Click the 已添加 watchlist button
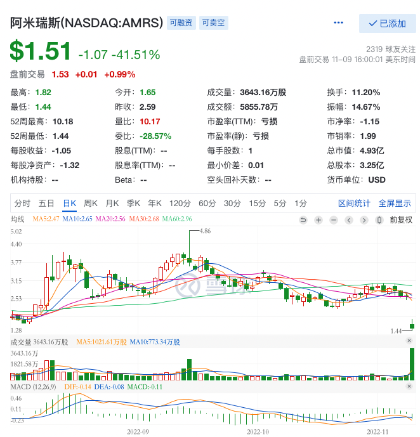 (387, 23)
